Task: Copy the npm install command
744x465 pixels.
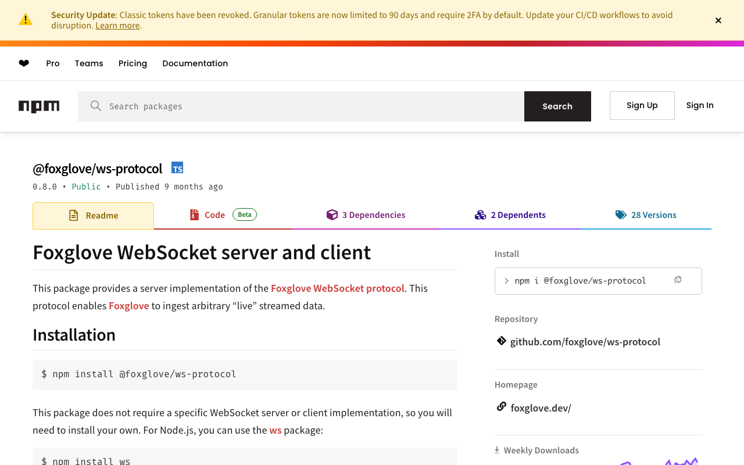Action: pos(678,280)
